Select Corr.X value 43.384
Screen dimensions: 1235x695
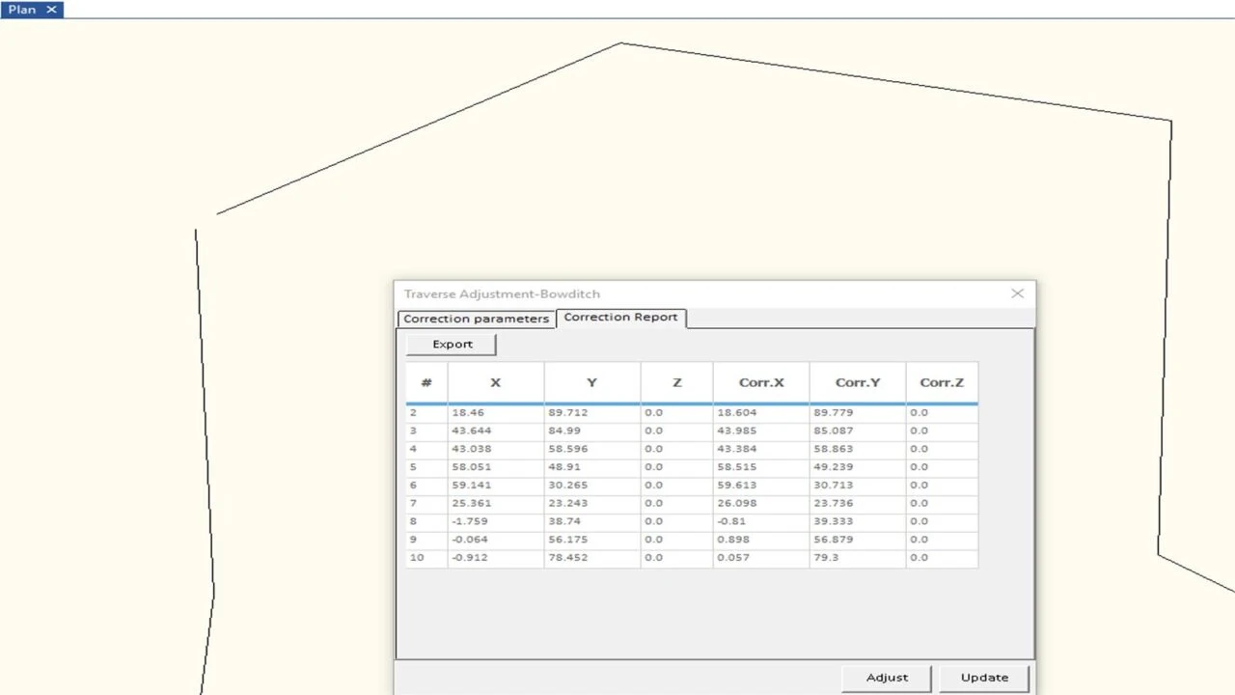761,449
